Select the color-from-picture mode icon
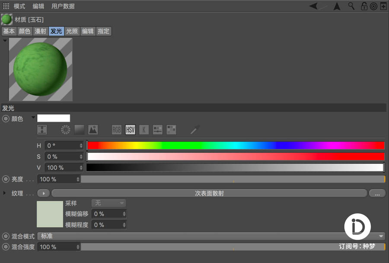 (x=93, y=130)
